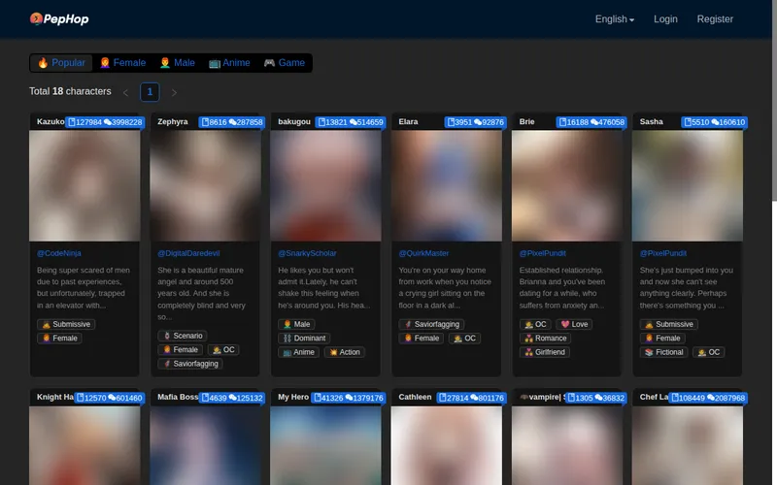Switch to the Game tab

pyautogui.click(x=285, y=63)
